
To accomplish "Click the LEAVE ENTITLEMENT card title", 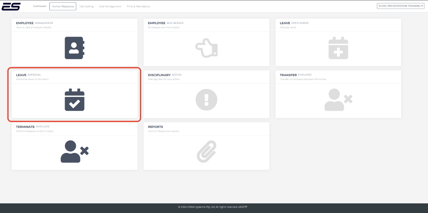I will click(x=294, y=23).
